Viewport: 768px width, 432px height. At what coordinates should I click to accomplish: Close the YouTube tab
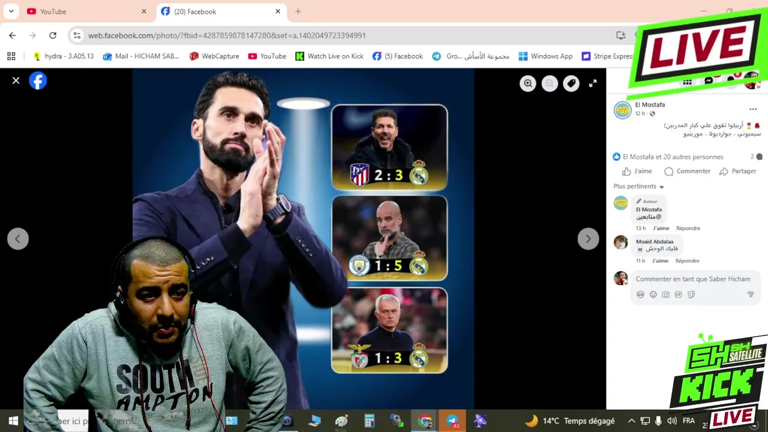pos(143,11)
